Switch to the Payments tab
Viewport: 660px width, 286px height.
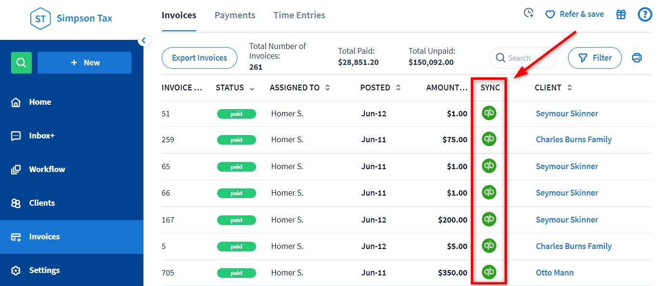click(234, 15)
